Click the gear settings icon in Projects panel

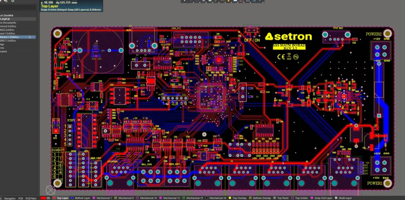pyautogui.click(x=13, y=1)
